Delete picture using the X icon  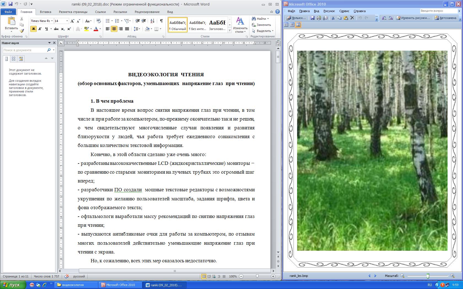(x=352, y=18)
